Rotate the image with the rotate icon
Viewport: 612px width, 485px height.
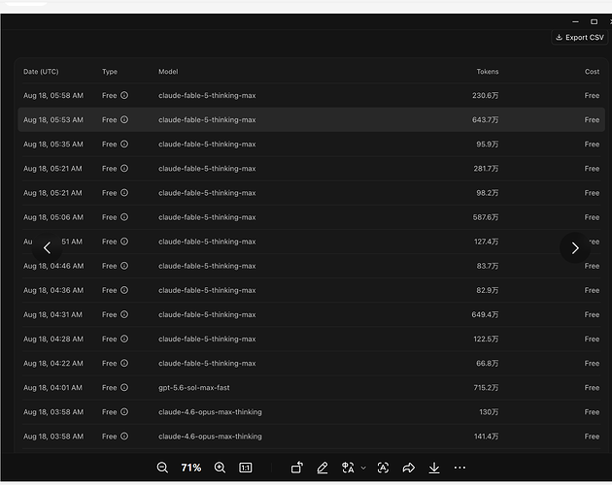[x=297, y=468]
